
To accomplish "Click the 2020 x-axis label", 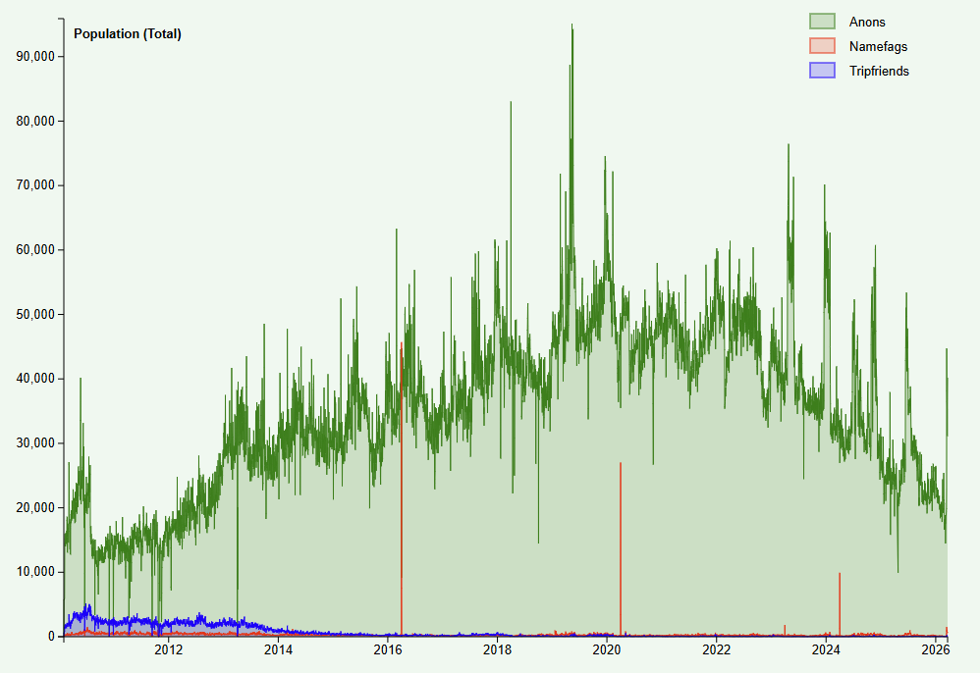I will (x=606, y=649).
